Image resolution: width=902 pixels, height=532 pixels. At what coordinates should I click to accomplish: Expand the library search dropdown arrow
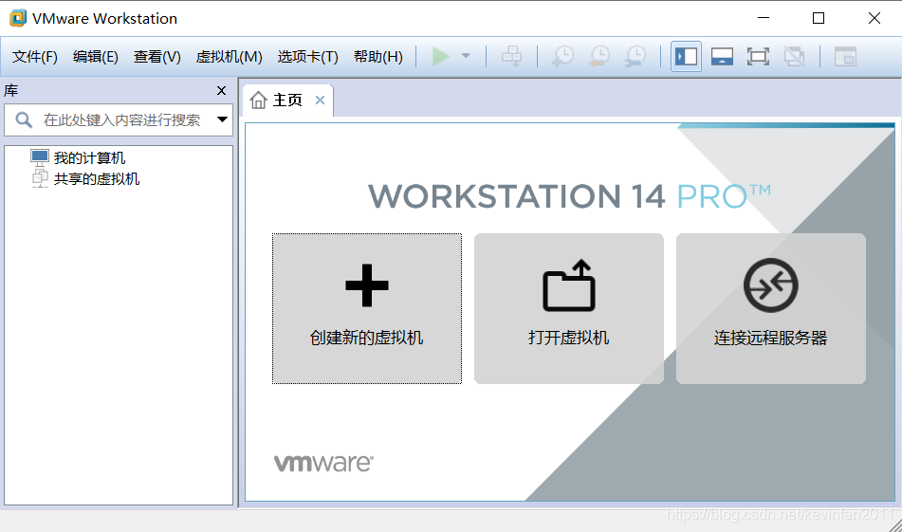(222, 119)
